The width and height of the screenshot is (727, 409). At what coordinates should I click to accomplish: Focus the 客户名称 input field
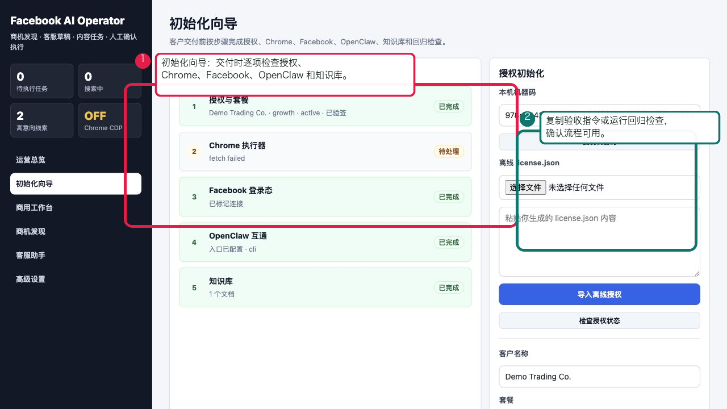600,377
